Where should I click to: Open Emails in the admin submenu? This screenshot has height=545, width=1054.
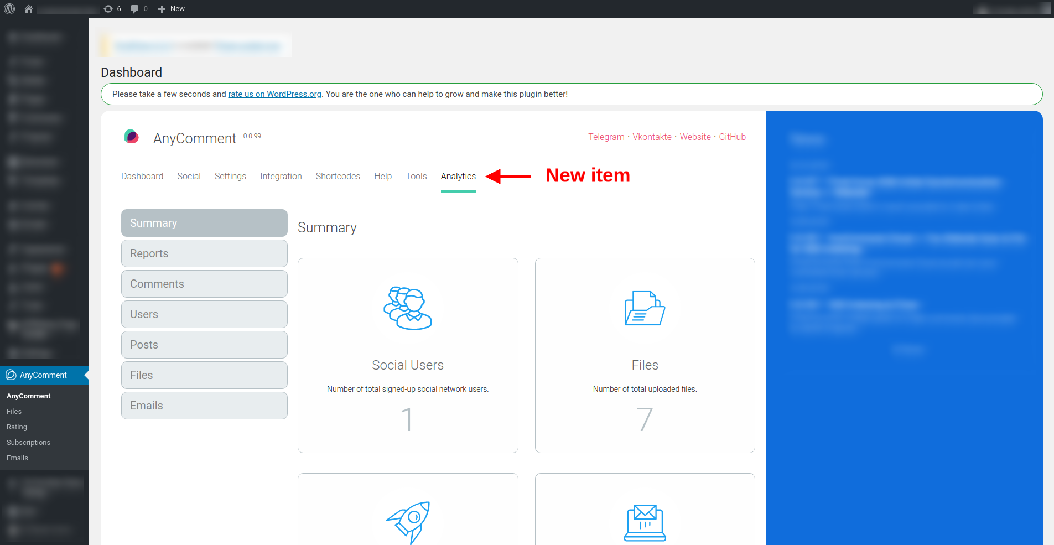(17, 458)
